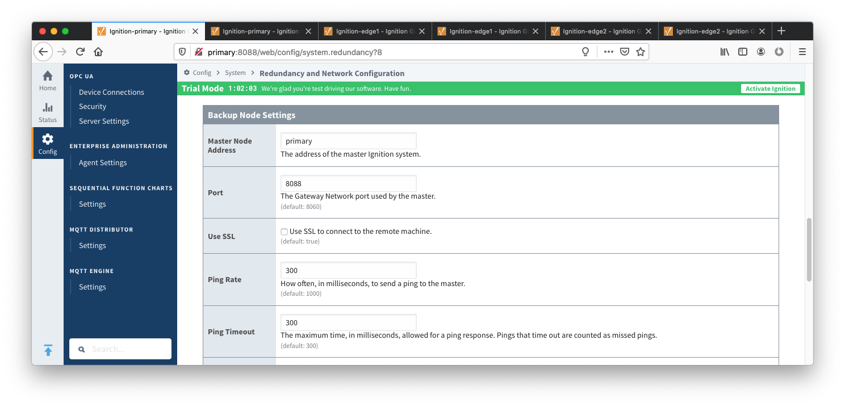
Task: Open a new browser tab
Action: click(x=781, y=31)
